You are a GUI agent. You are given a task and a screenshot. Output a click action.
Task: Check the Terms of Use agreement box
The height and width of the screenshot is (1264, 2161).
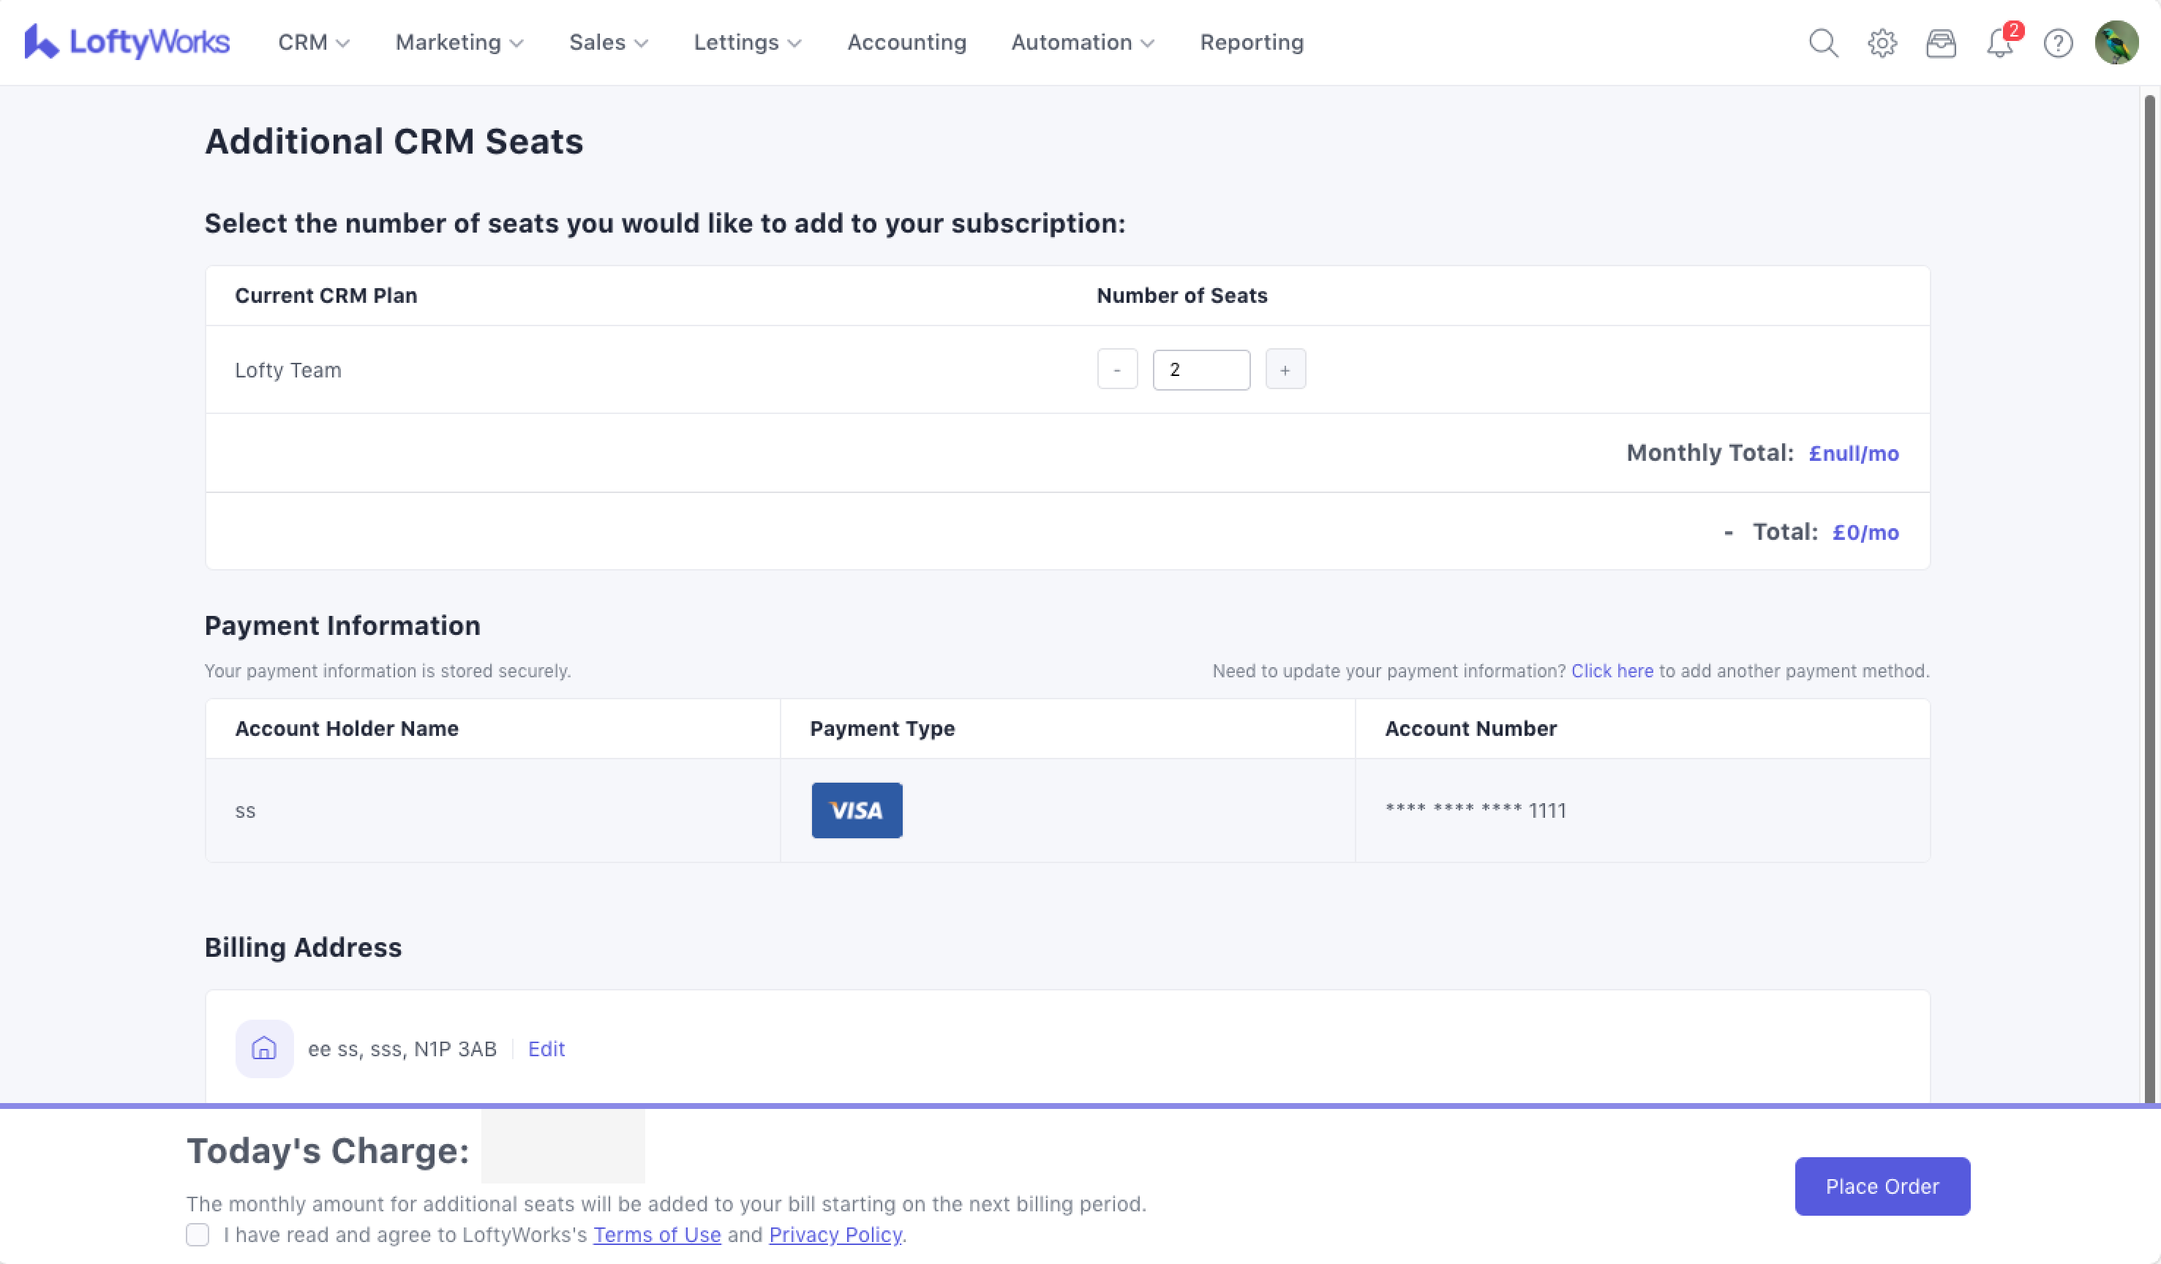(198, 1234)
